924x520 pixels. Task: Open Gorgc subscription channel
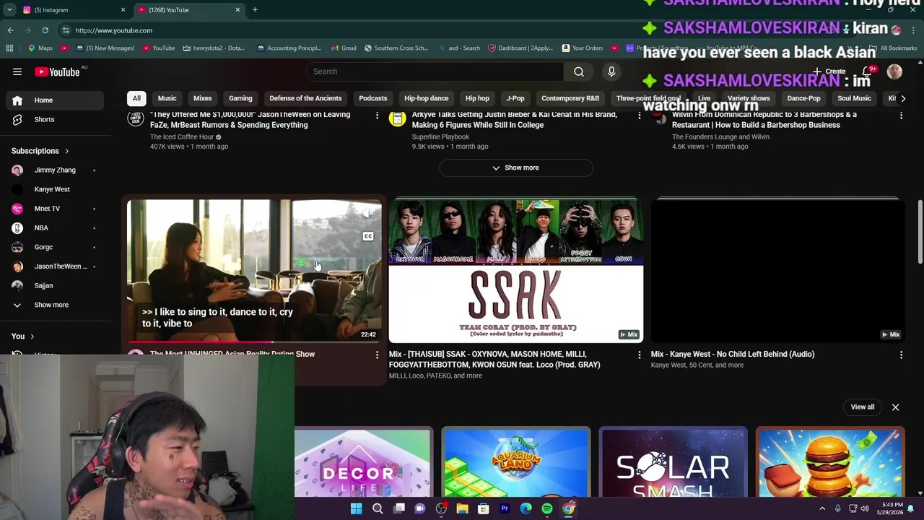click(x=56, y=247)
